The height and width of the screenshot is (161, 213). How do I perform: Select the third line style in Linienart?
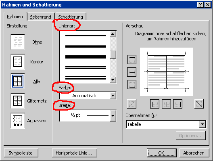coord(86,57)
